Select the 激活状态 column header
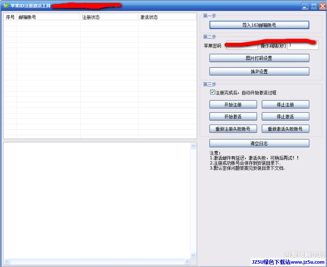 click(167, 17)
